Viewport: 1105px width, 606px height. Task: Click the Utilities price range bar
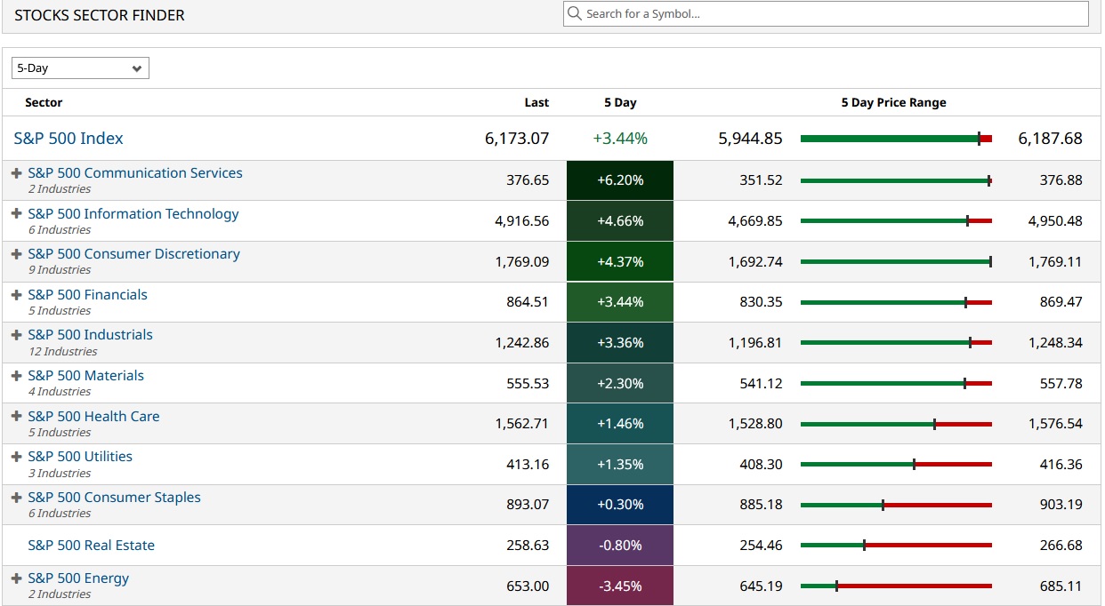[896, 464]
